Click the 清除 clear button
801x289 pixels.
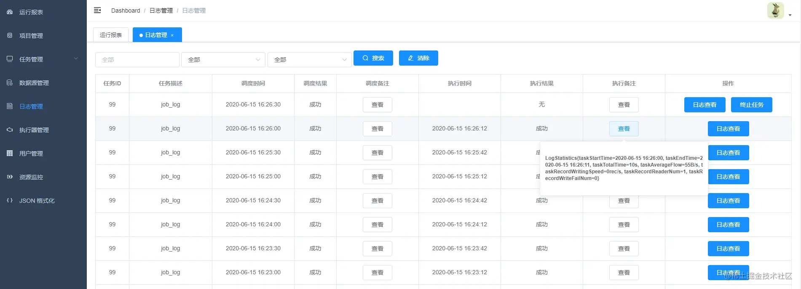pyautogui.click(x=418, y=58)
